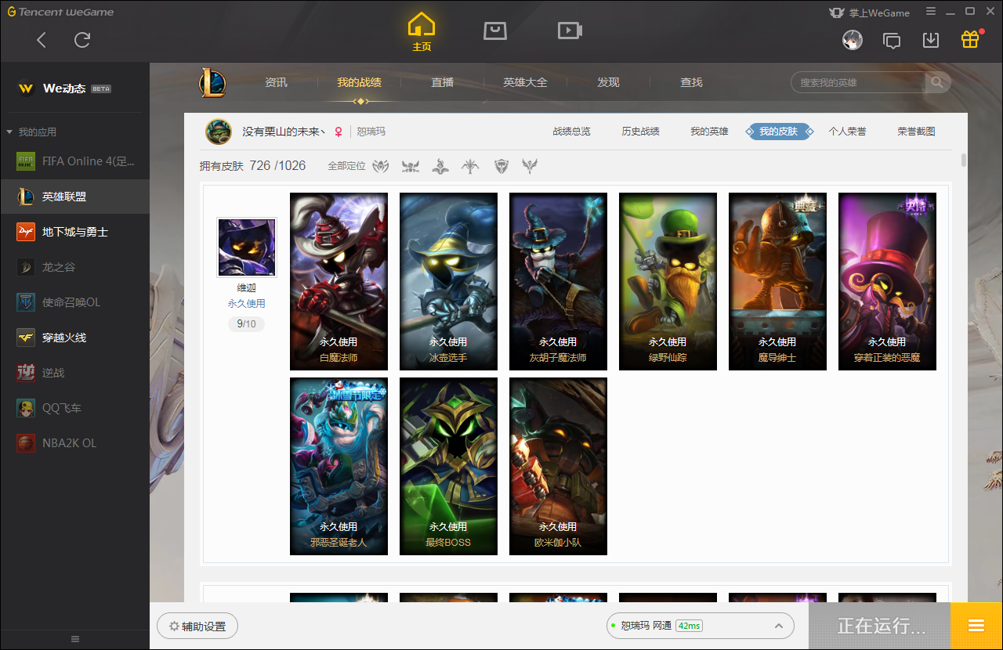This screenshot has height=650, width=1003.
Task: Switch to 历史战绩 sub-tab
Action: [x=640, y=132]
